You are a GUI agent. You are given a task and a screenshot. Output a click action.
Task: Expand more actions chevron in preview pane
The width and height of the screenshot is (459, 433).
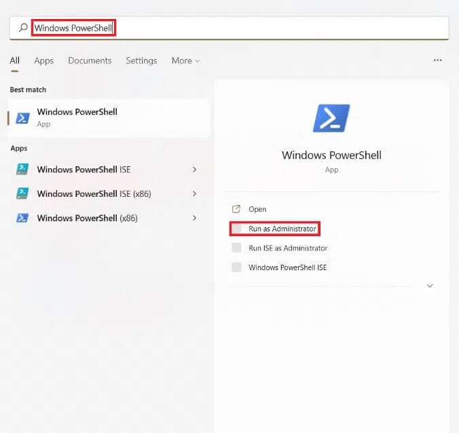pos(430,286)
